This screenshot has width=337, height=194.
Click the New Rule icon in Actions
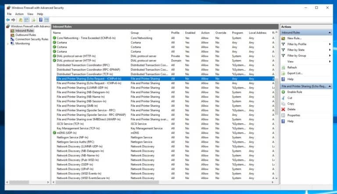pos(283,38)
